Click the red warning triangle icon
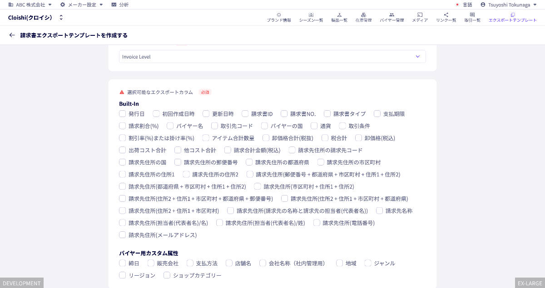The height and width of the screenshot is (288, 545). pyautogui.click(x=122, y=92)
